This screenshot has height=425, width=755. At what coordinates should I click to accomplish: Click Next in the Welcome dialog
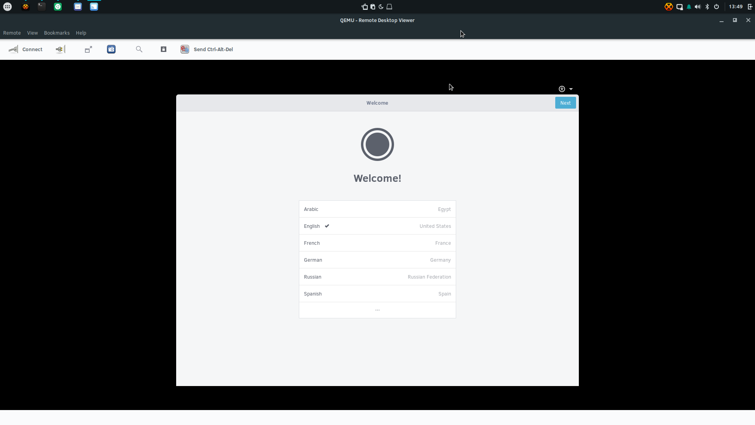(565, 103)
